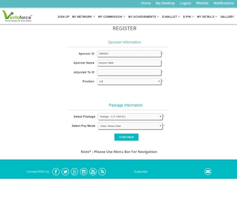
Task: Click the 'Adjusted To ID' label
Action: pyautogui.click(x=84, y=72)
